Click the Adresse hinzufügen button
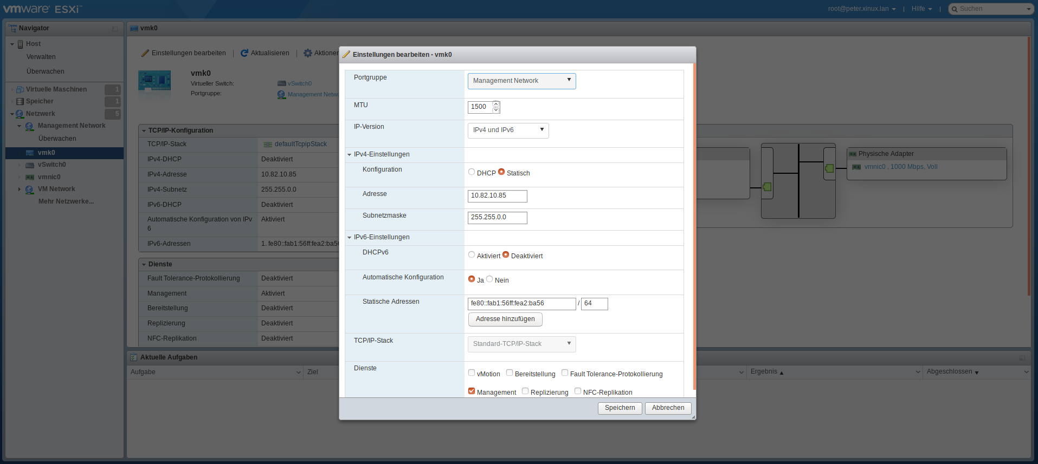Viewport: 1038px width, 464px height. [505, 319]
